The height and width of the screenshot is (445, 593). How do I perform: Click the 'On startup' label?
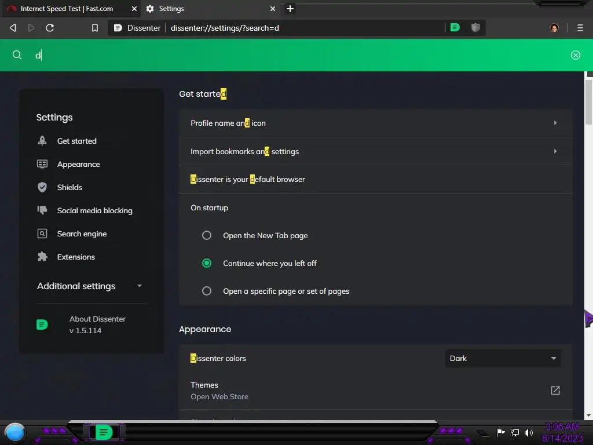(x=209, y=208)
